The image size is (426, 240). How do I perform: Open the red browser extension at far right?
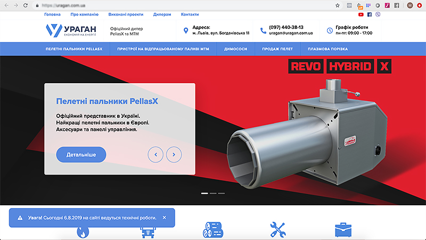[x=419, y=5]
